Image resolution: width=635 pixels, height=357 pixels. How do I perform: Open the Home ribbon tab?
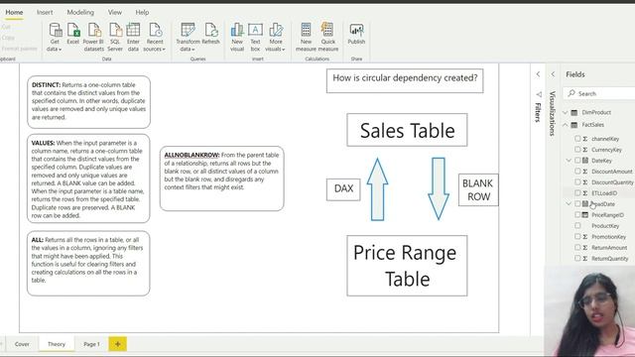coord(14,13)
